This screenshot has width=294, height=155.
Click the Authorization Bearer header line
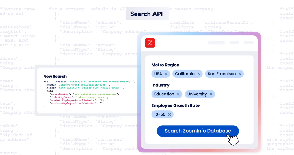pos(84,88)
